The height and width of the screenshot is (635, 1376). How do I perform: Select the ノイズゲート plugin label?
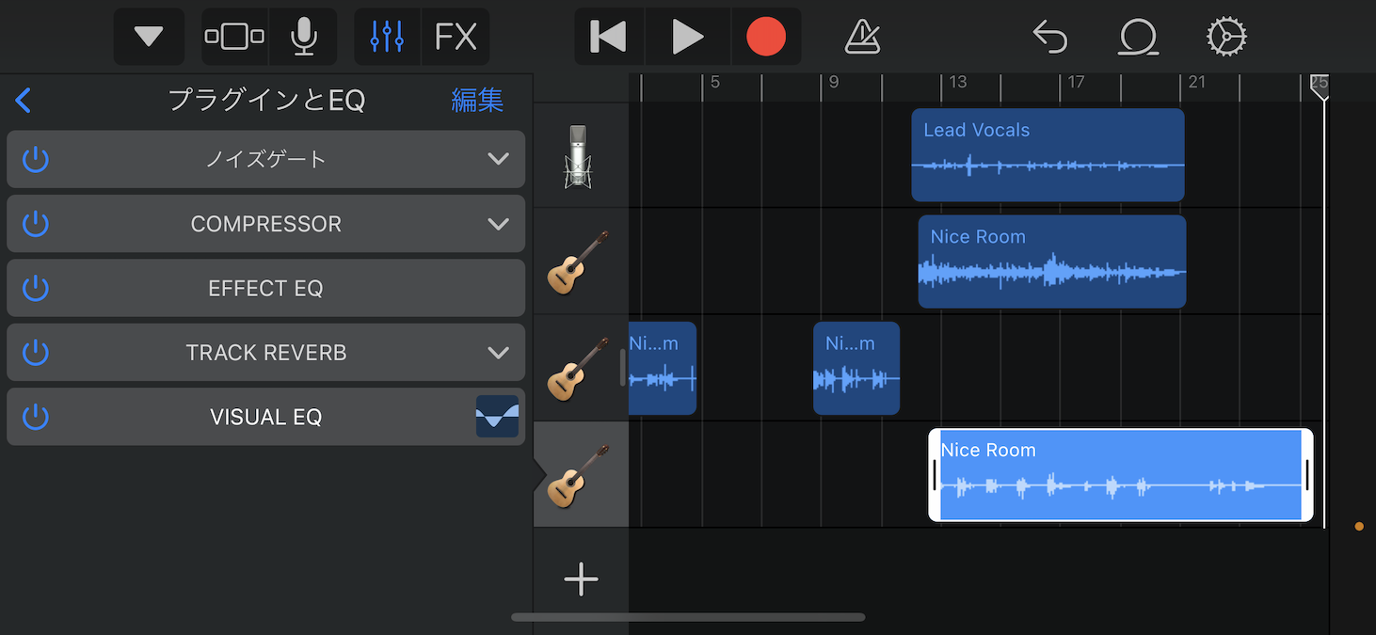(265, 160)
